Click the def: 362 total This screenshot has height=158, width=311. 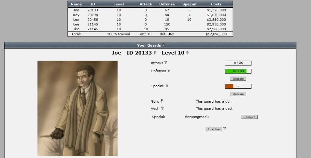coord(167,34)
